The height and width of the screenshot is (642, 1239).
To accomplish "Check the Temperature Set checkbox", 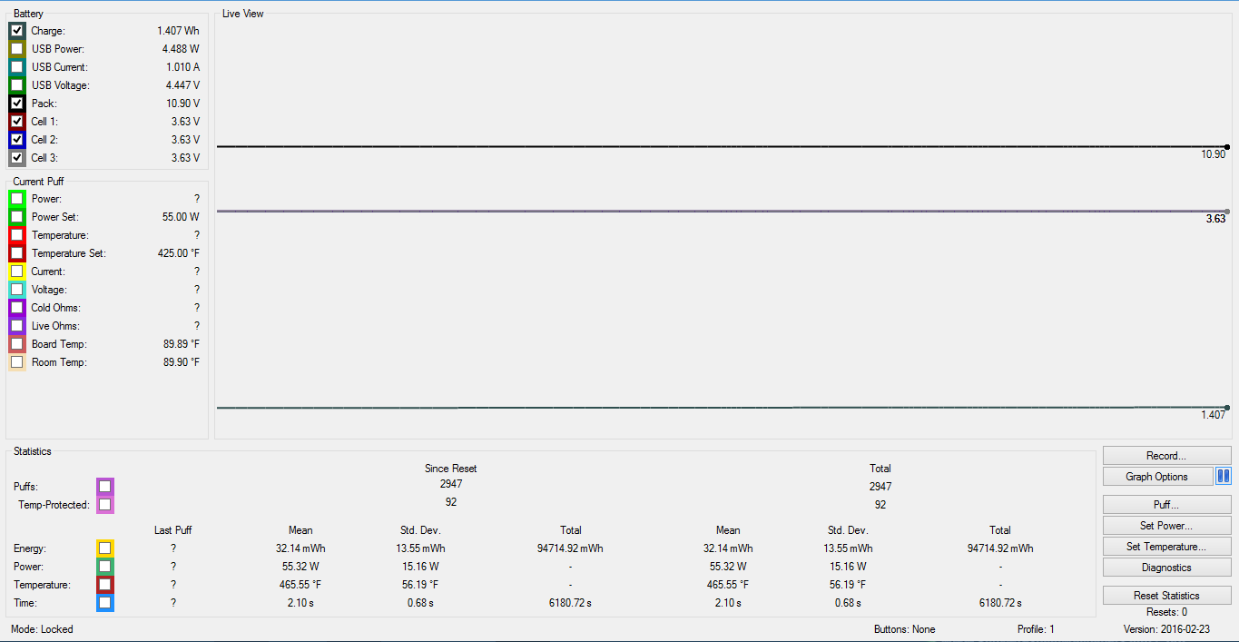I will 17,253.
